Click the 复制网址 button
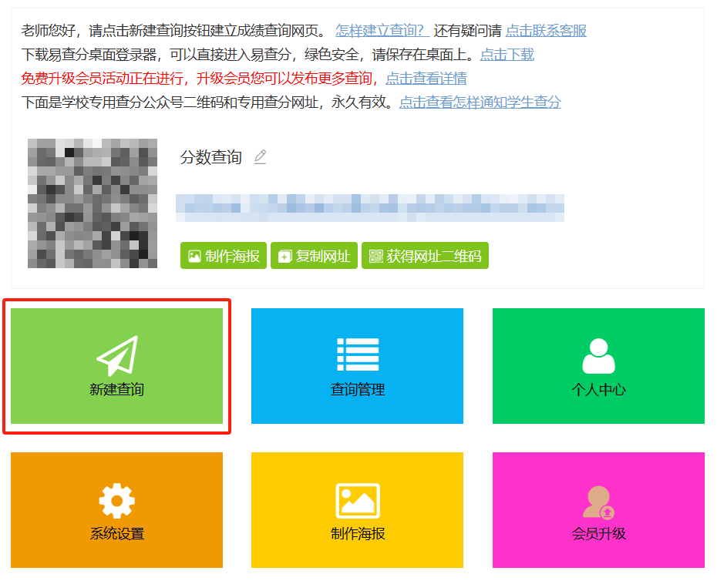 coord(314,256)
